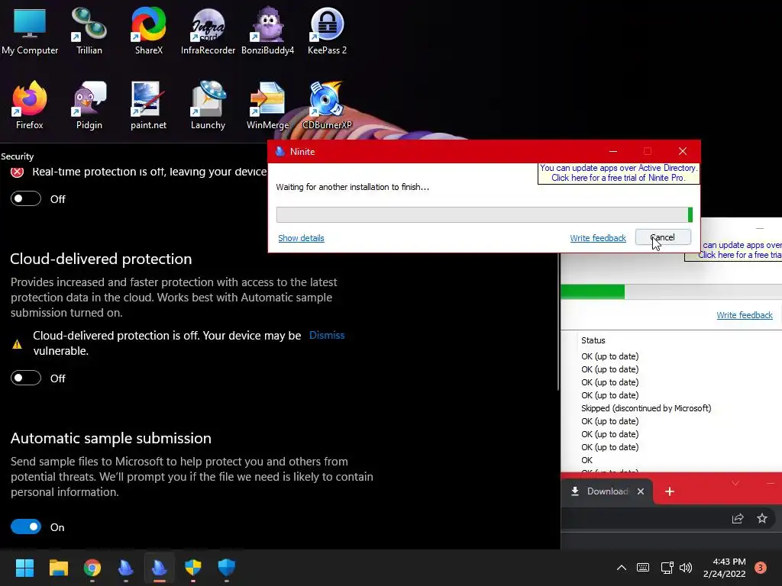Open the touch keyboard tray icon
This screenshot has width=782, height=586.
(643, 567)
